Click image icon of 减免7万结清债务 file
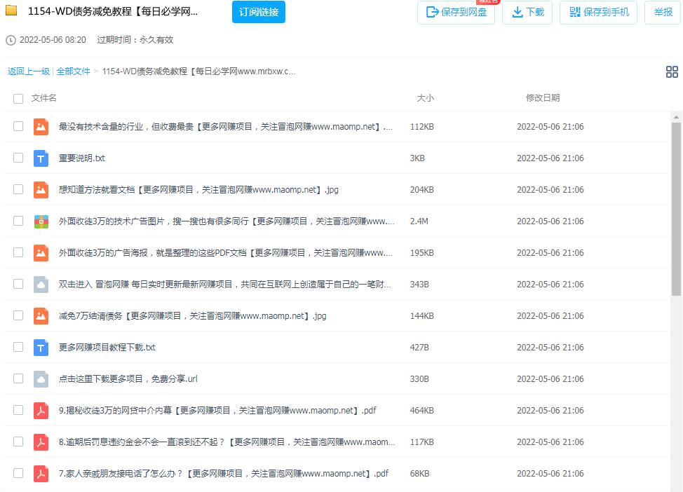683x492 pixels. [x=41, y=316]
